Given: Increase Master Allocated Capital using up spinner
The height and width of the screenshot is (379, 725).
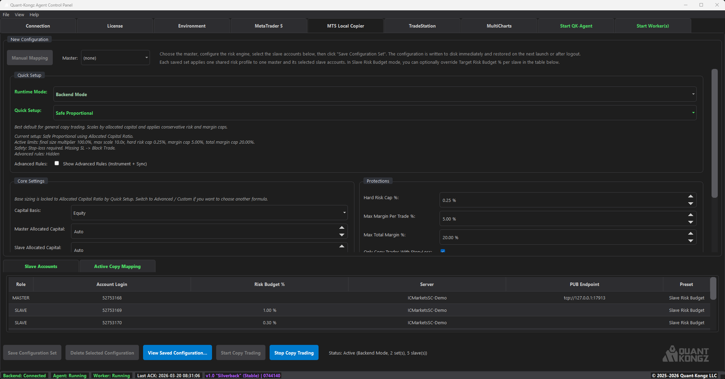Looking at the screenshot, I should pos(341,227).
